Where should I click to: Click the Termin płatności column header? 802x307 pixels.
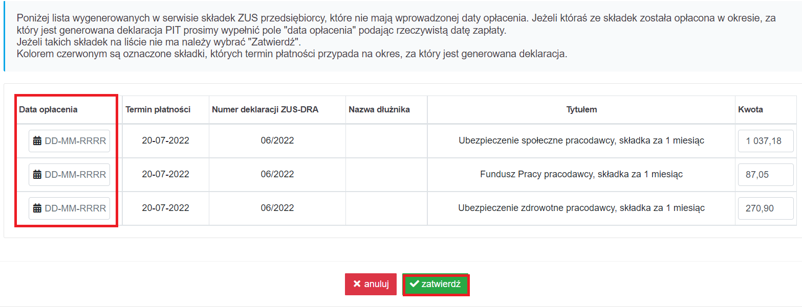point(158,110)
